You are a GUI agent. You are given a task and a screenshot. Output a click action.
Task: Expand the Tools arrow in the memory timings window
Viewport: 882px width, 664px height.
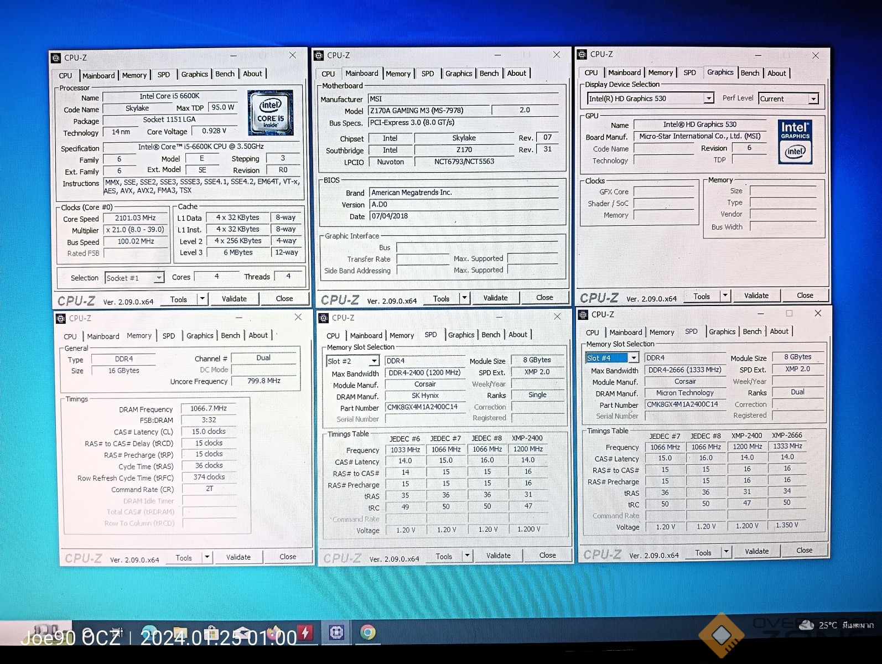[207, 557]
